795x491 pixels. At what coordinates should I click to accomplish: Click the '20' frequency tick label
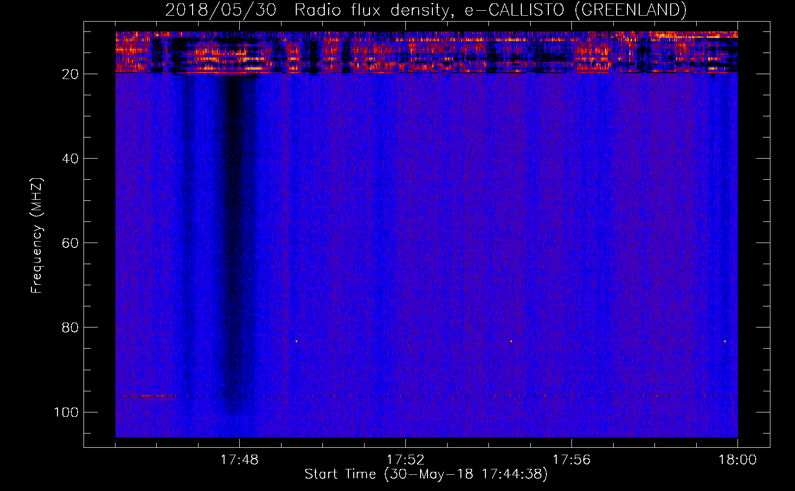(70, 74)
